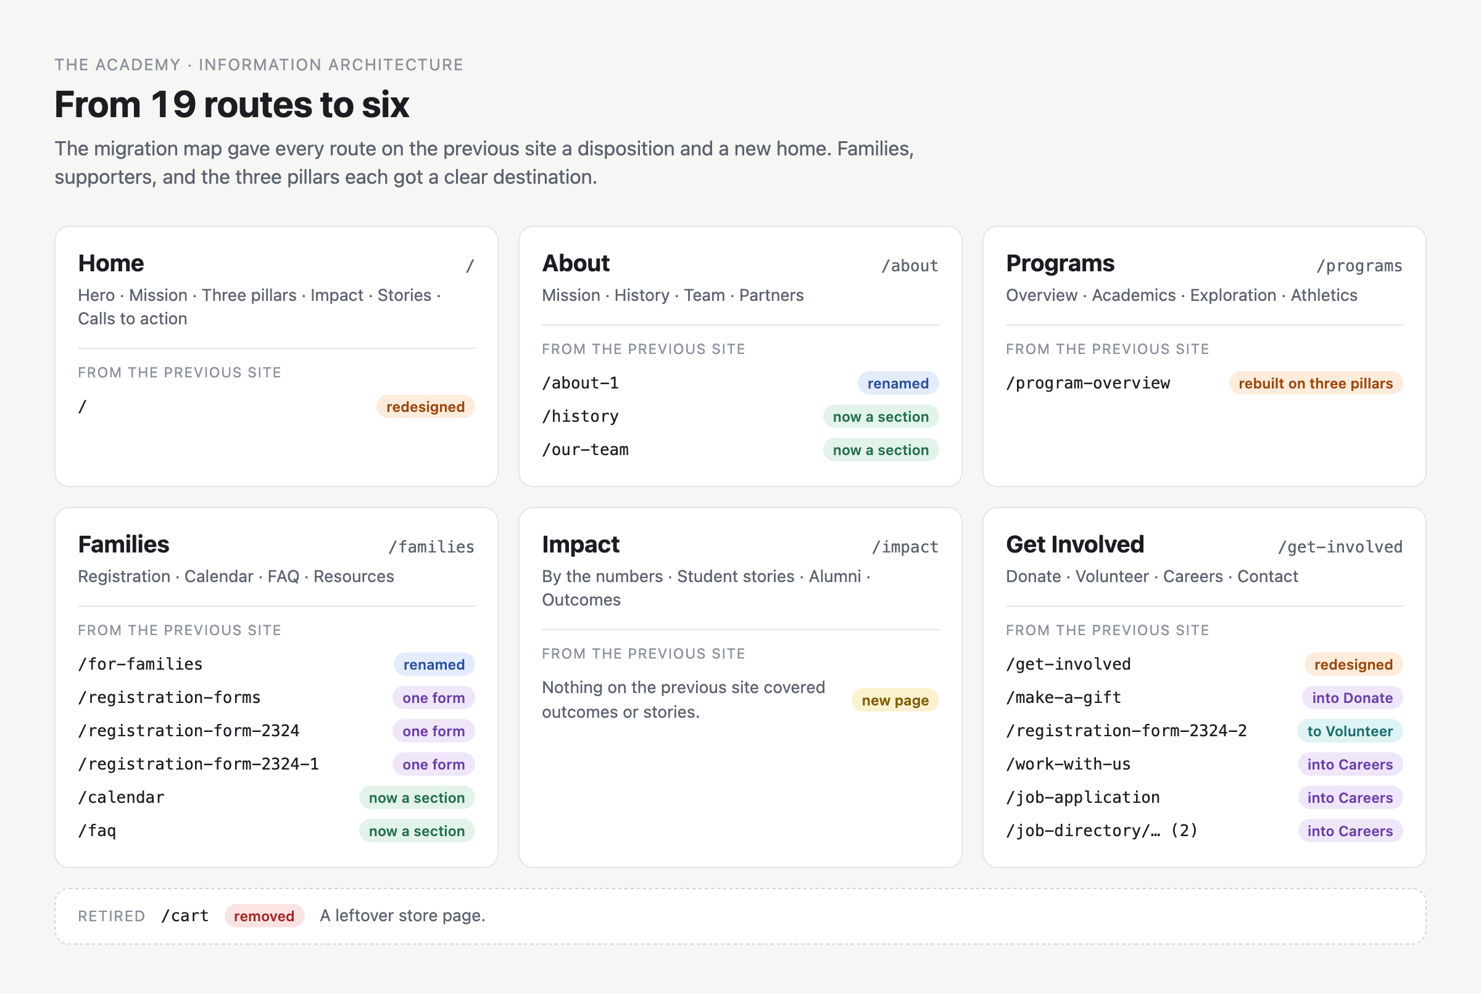Click the /faq route

tap(97, 831)
